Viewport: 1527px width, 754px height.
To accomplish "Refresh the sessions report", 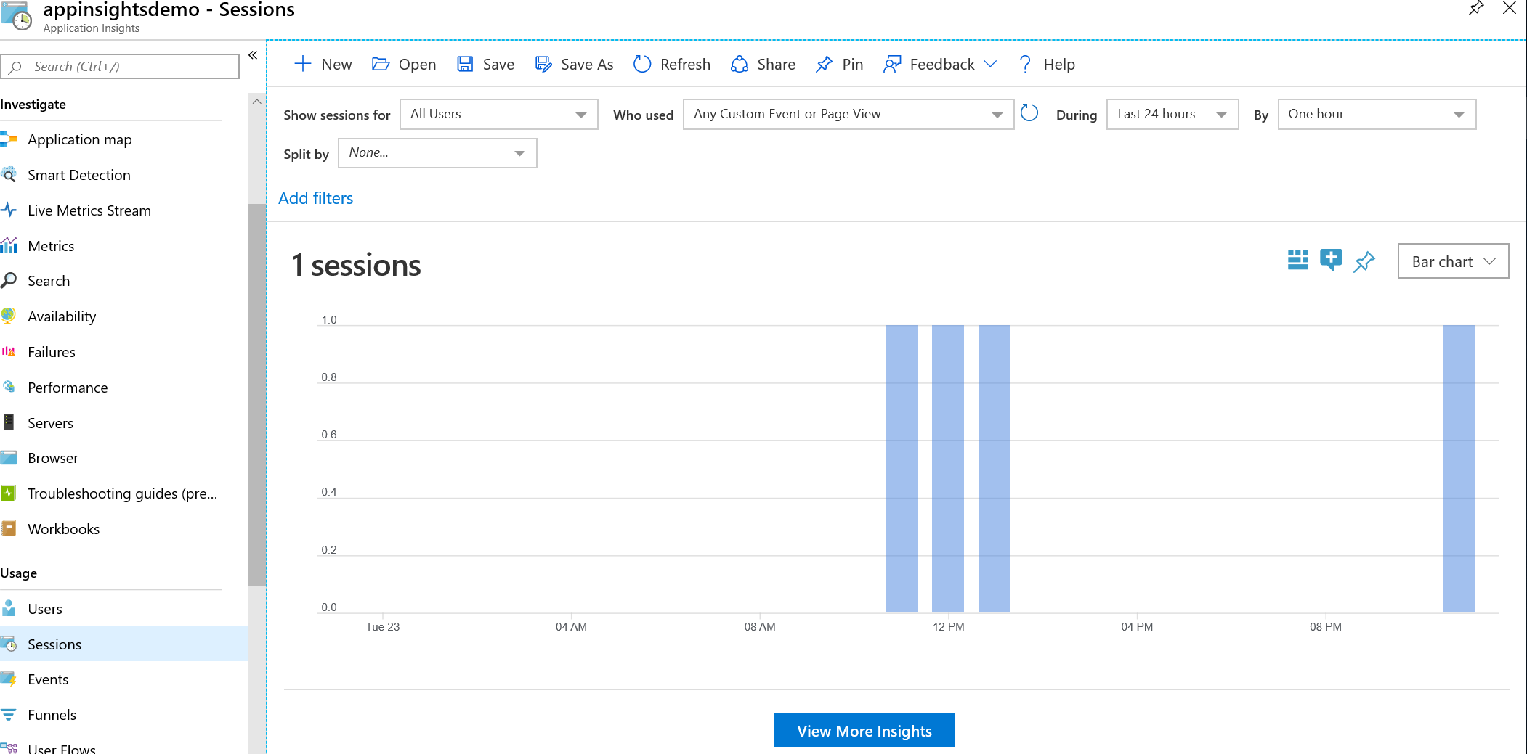I will (x=671, y=64).
